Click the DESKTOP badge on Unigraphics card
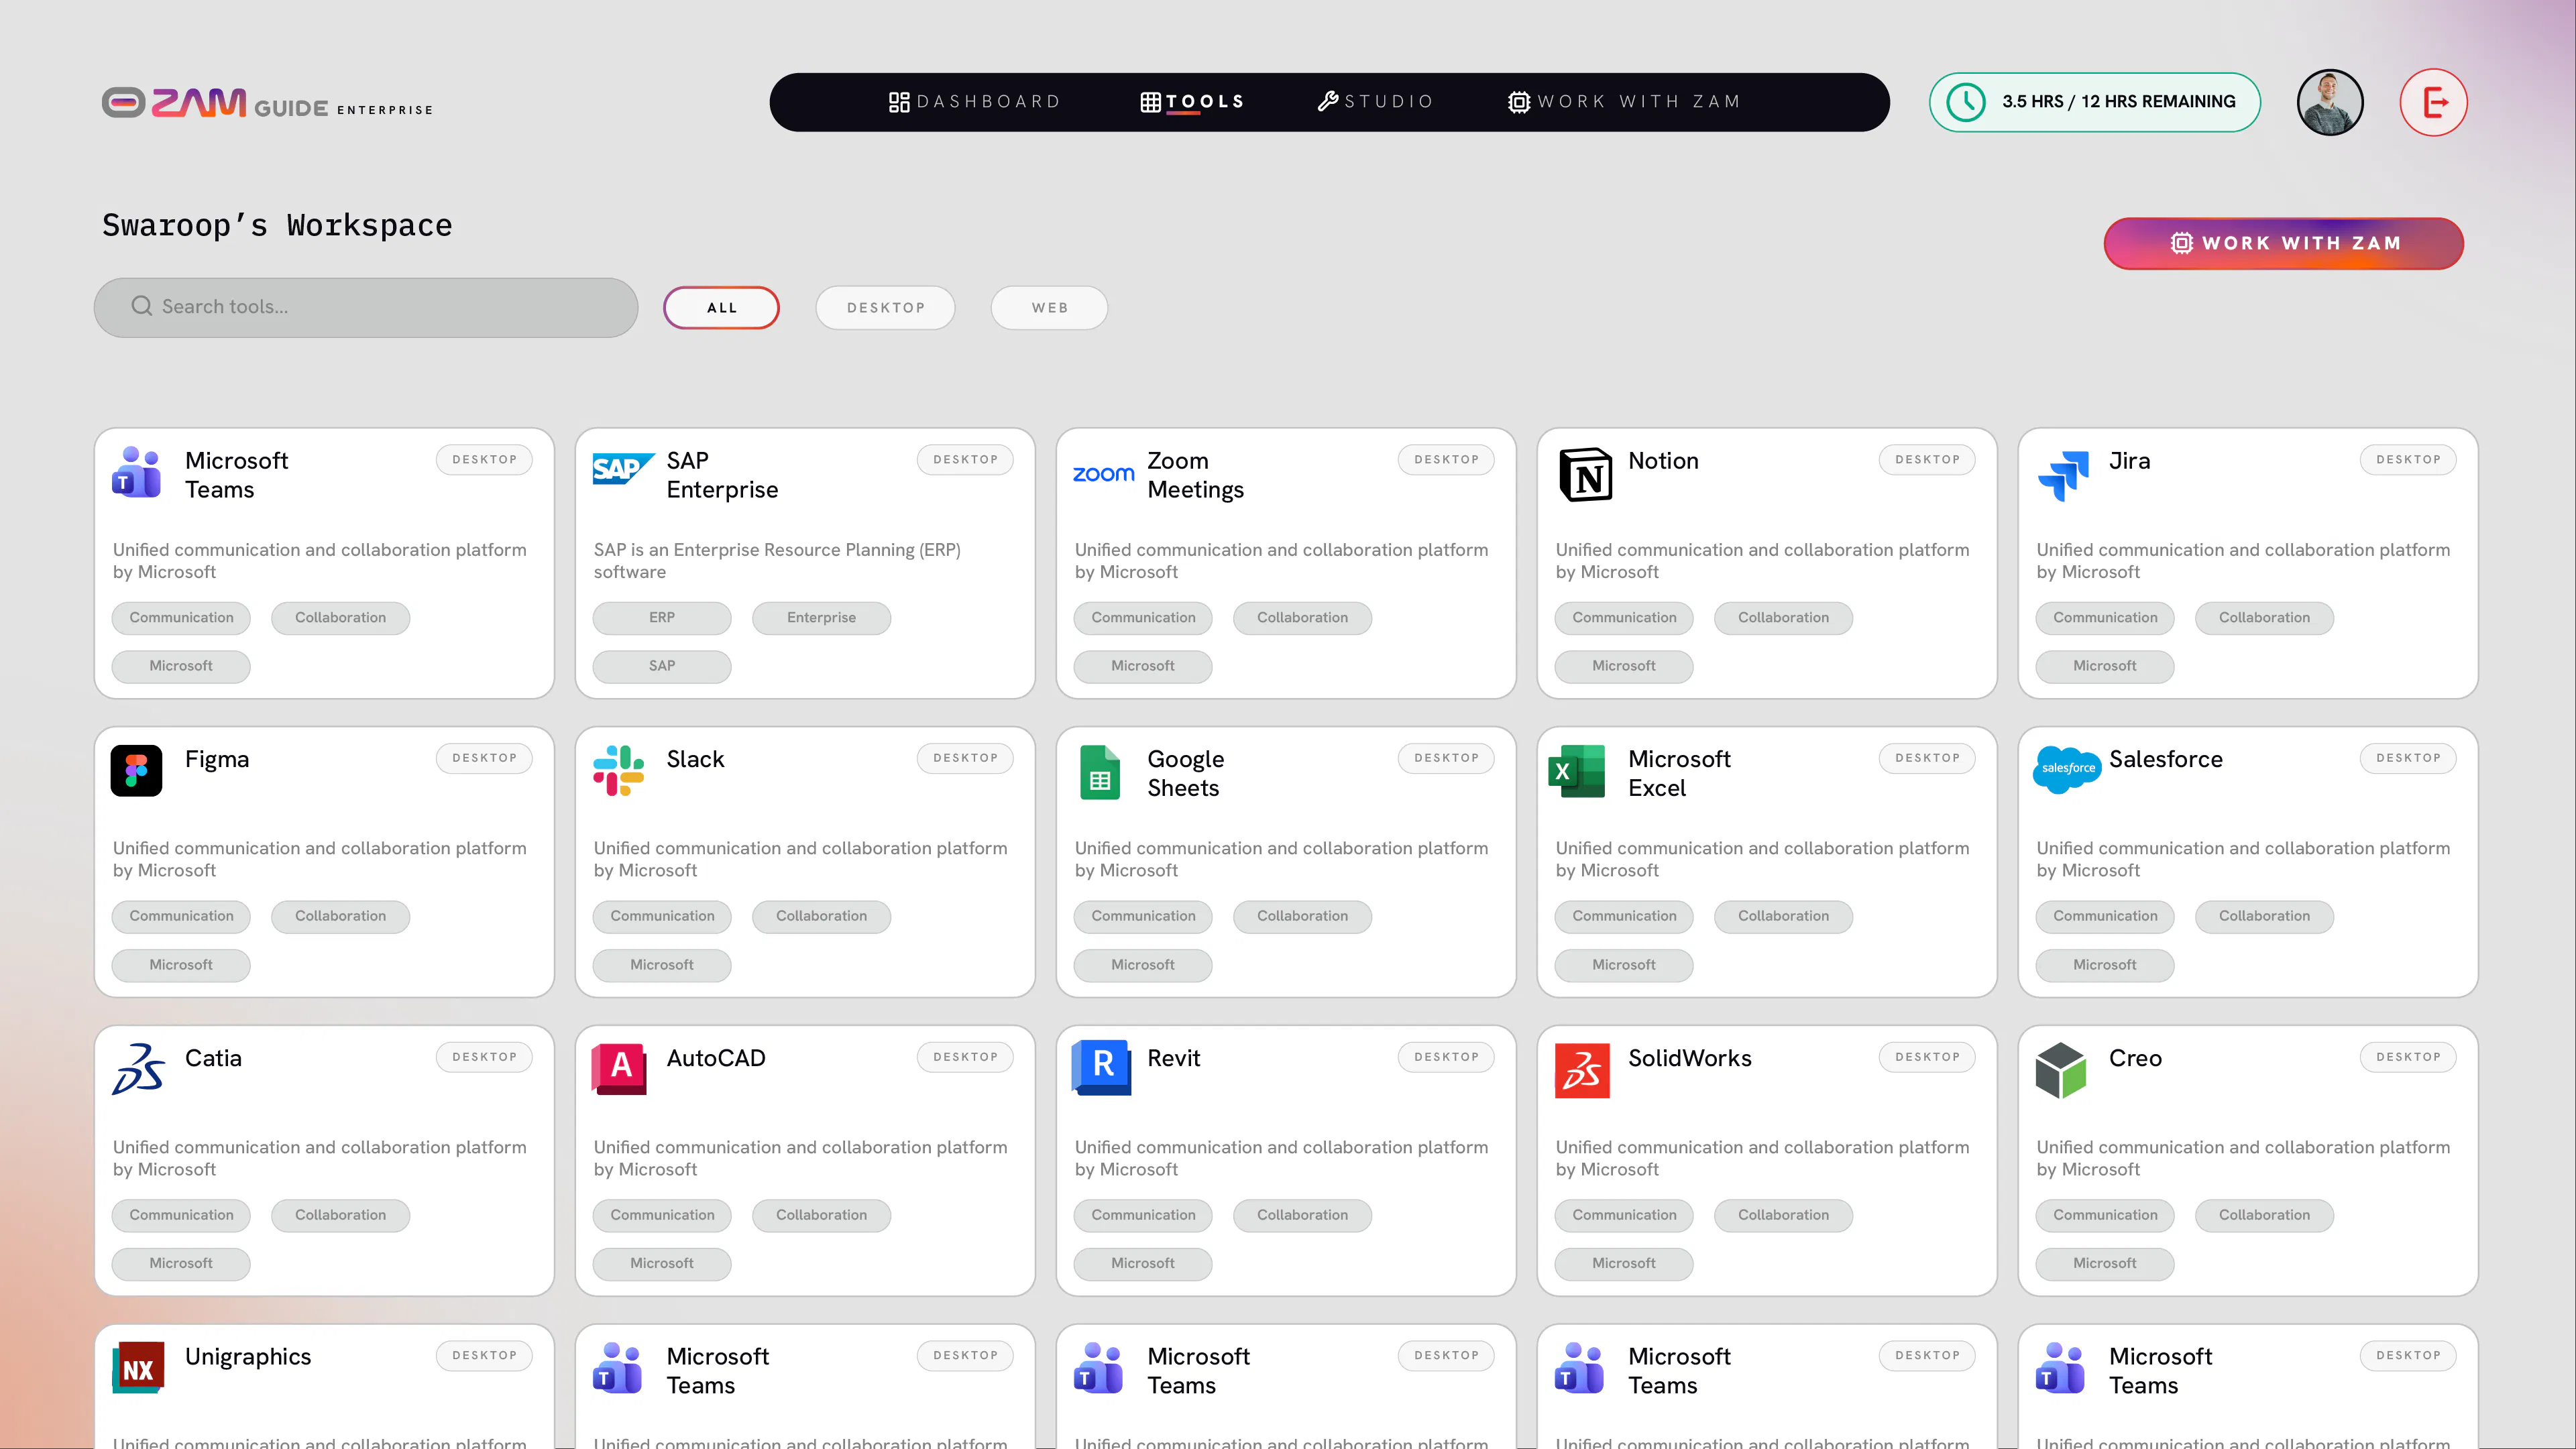Image resolution: width=2576 pixels, height=1449 pixels. 484,1356
